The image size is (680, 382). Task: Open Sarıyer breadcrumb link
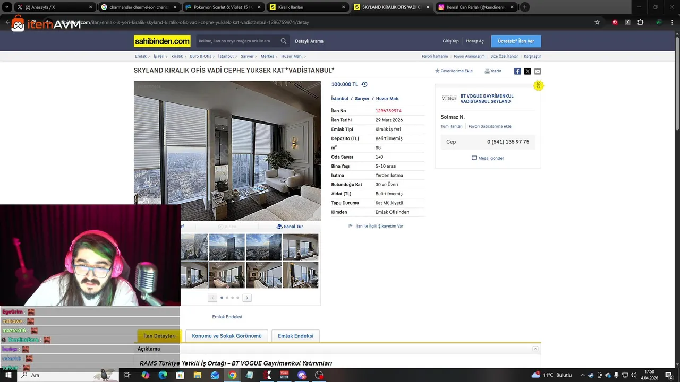click(x=247, y=56)
